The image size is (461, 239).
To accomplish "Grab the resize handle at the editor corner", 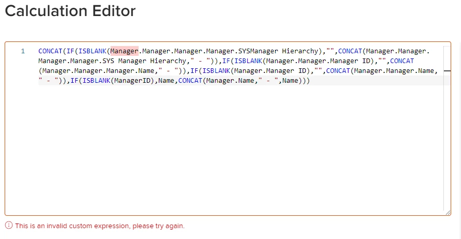I will point(448,213).
